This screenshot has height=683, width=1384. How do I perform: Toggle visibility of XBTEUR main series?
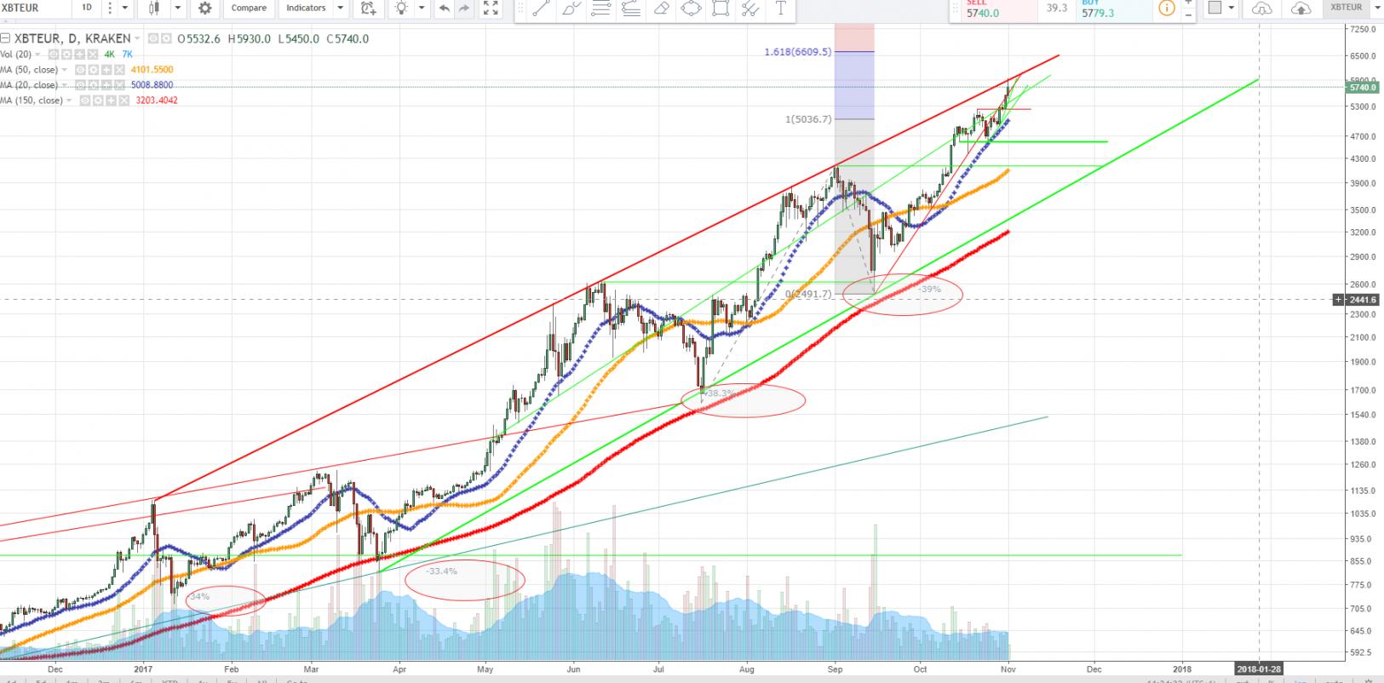pyautogui.click(x=153, y=38)
